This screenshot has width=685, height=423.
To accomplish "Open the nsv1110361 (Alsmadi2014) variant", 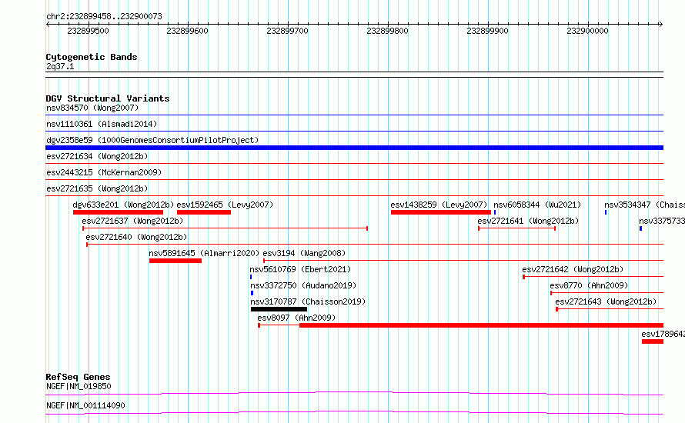I will (x=102, y=124).
